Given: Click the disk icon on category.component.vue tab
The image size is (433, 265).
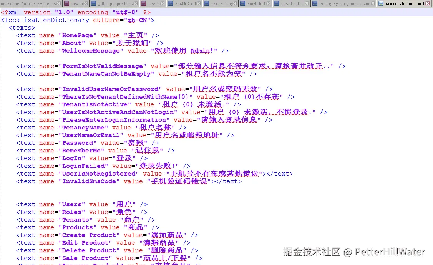Looking at the screenshot, I should pos(315,3).
